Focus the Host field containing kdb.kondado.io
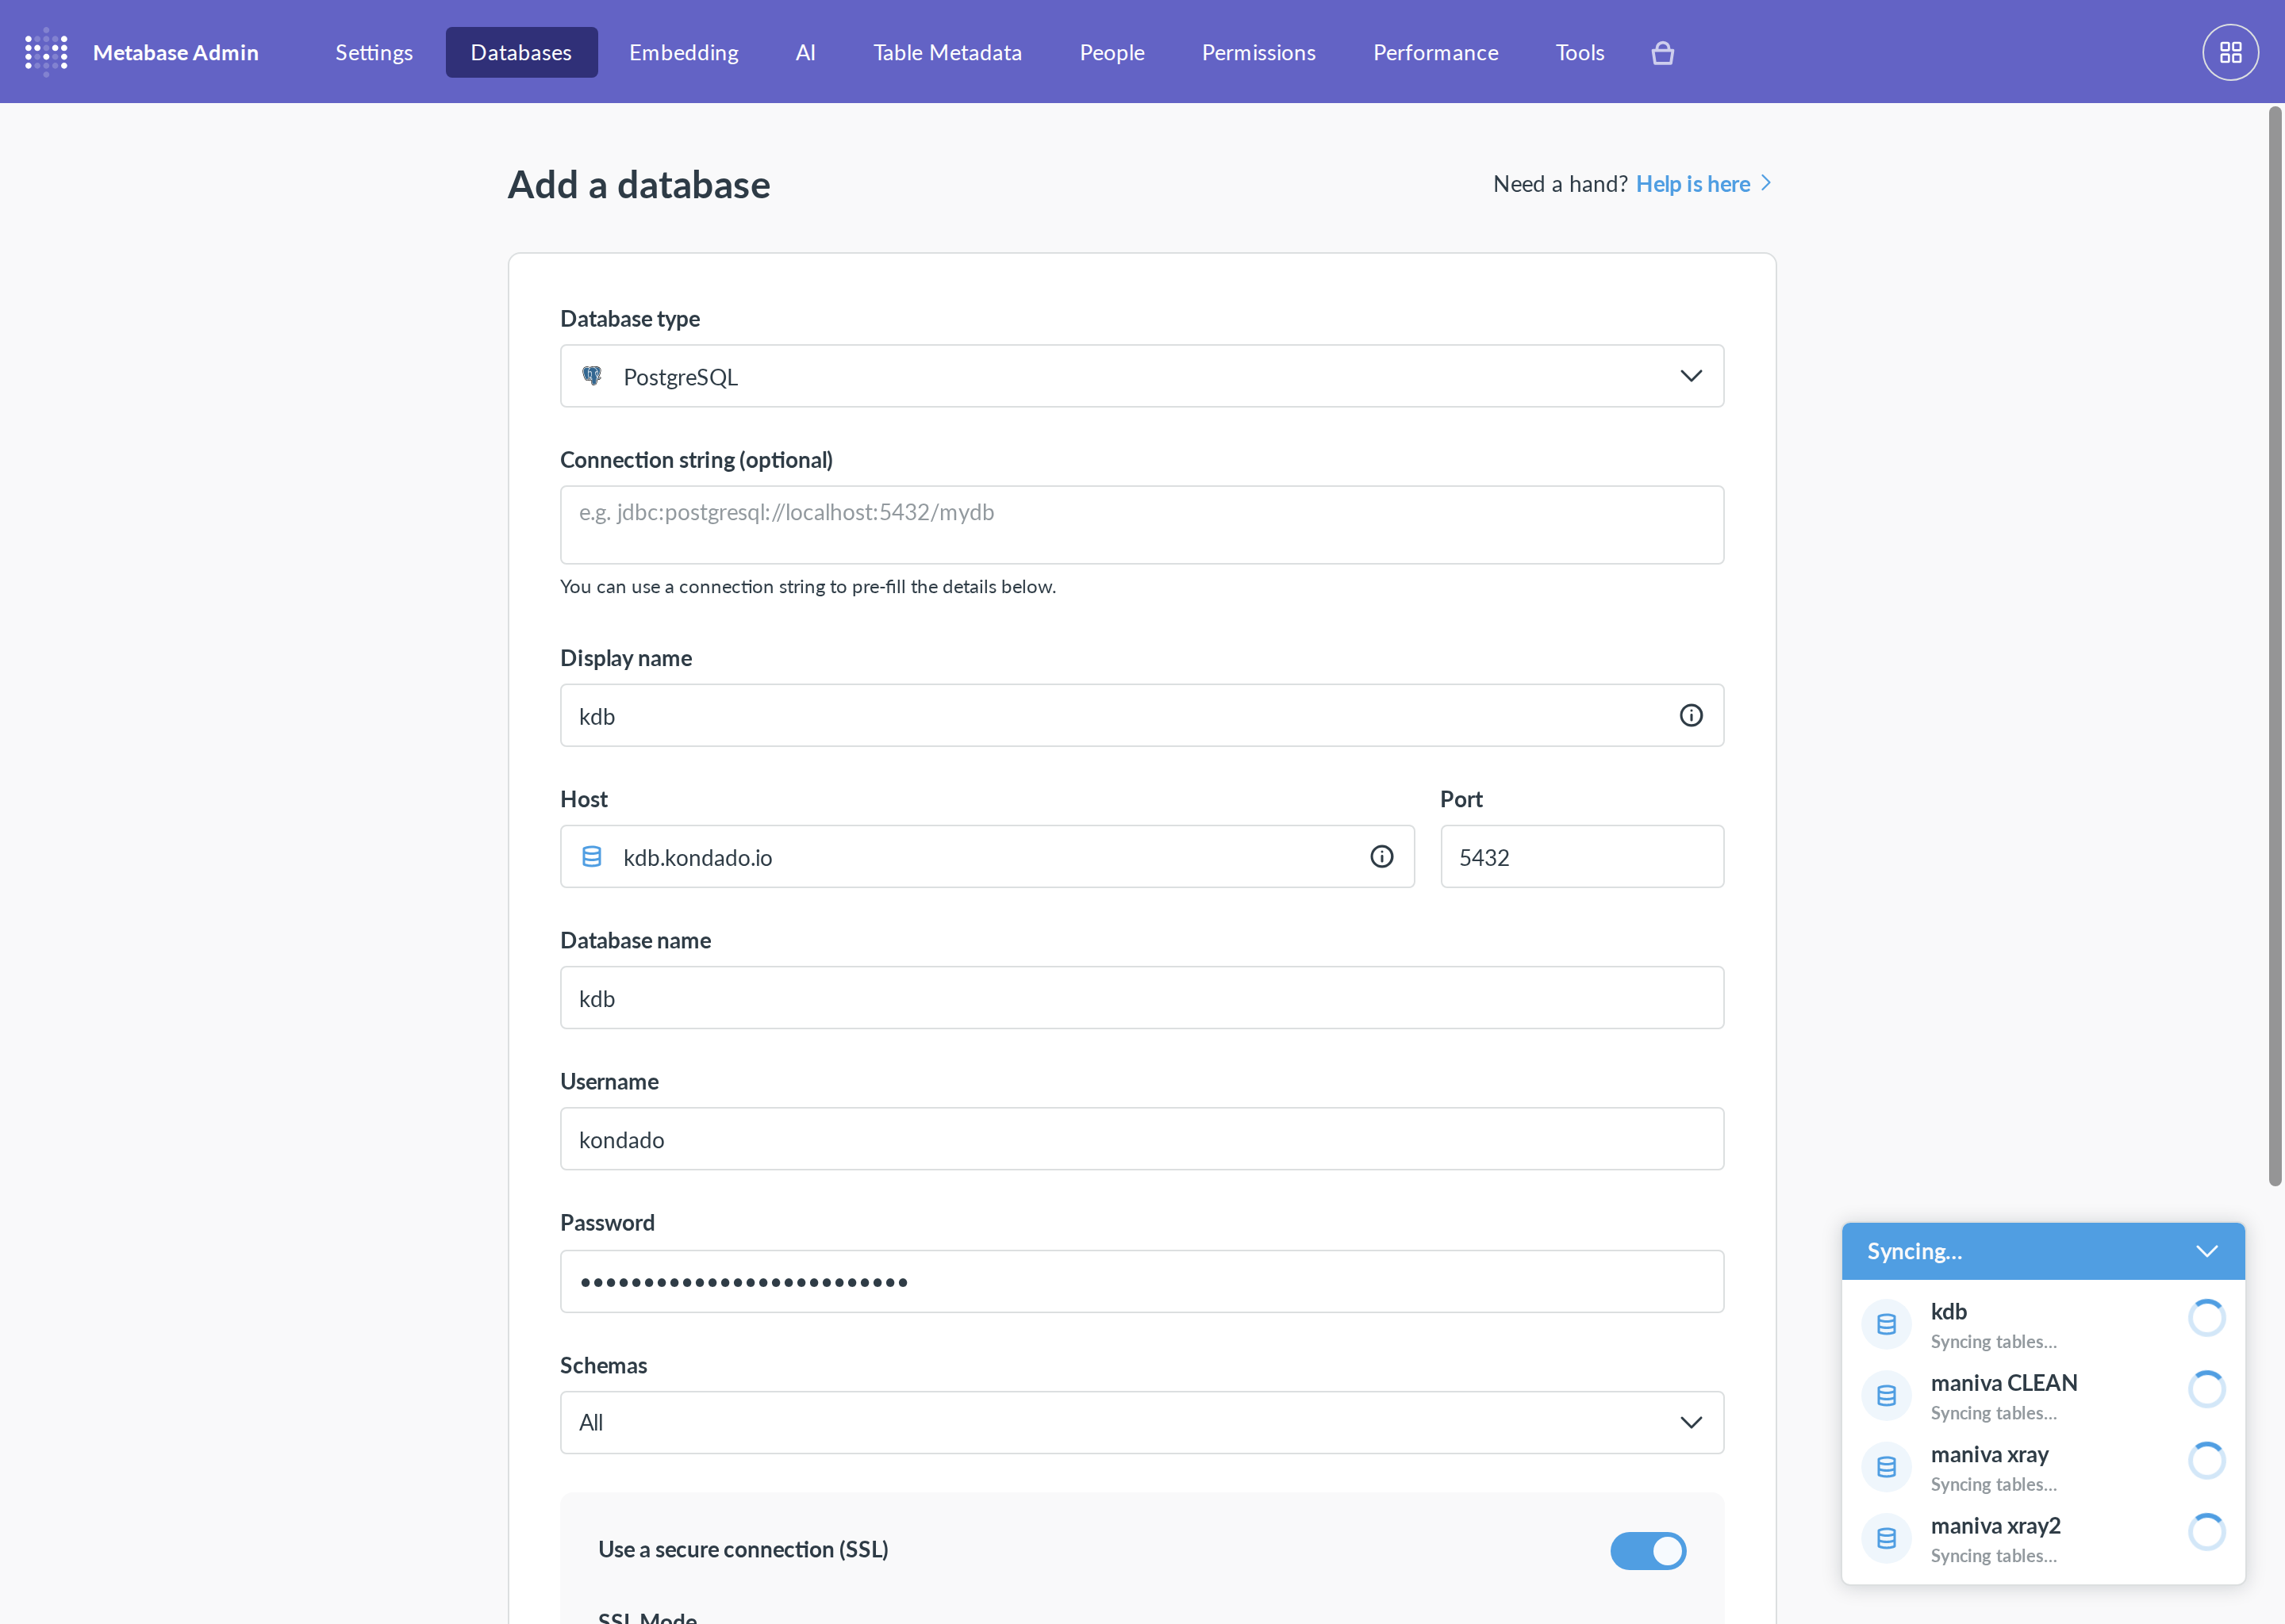The width and height of the screenshot is (2285, 1624). [x=986, y=856]
